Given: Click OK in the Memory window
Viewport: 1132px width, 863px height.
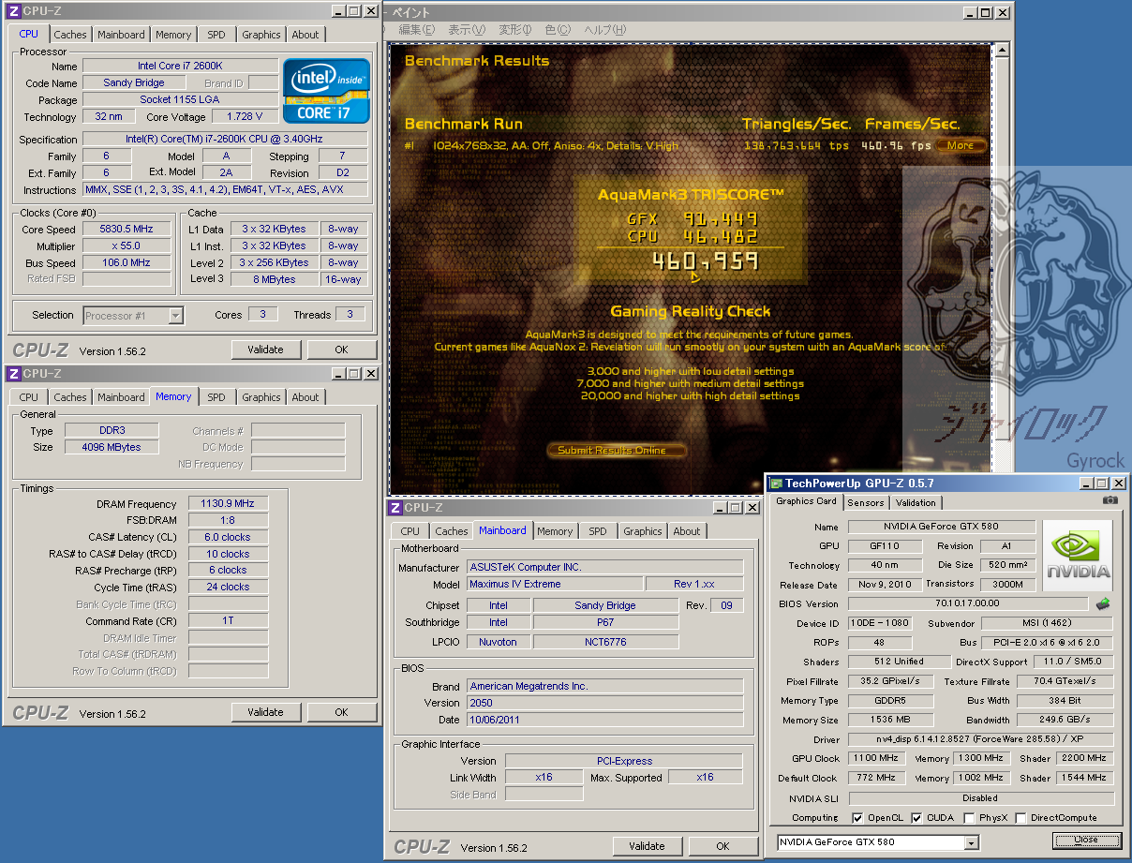Looking at the screenshot, I should [341, 712].
